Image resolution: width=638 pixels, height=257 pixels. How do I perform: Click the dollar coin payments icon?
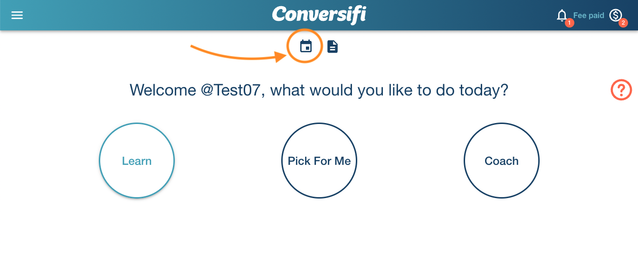click(615, 15)
